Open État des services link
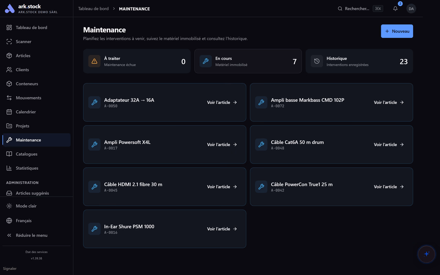The image size is (440, 275). (36, 252)
